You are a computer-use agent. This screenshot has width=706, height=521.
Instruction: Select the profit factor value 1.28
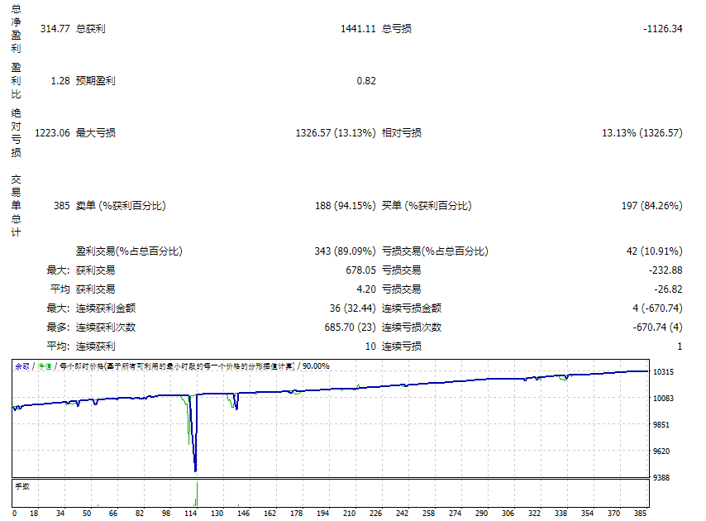coord(60,81)
